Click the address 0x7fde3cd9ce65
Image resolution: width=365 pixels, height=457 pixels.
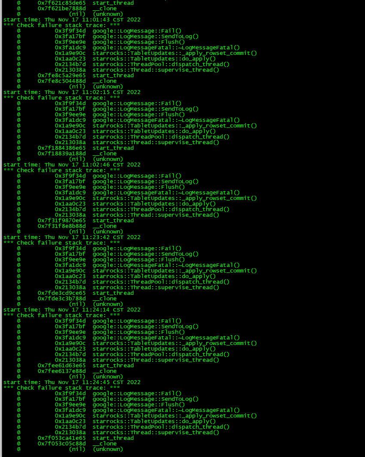pyautogui.click(x=62, y=293)
